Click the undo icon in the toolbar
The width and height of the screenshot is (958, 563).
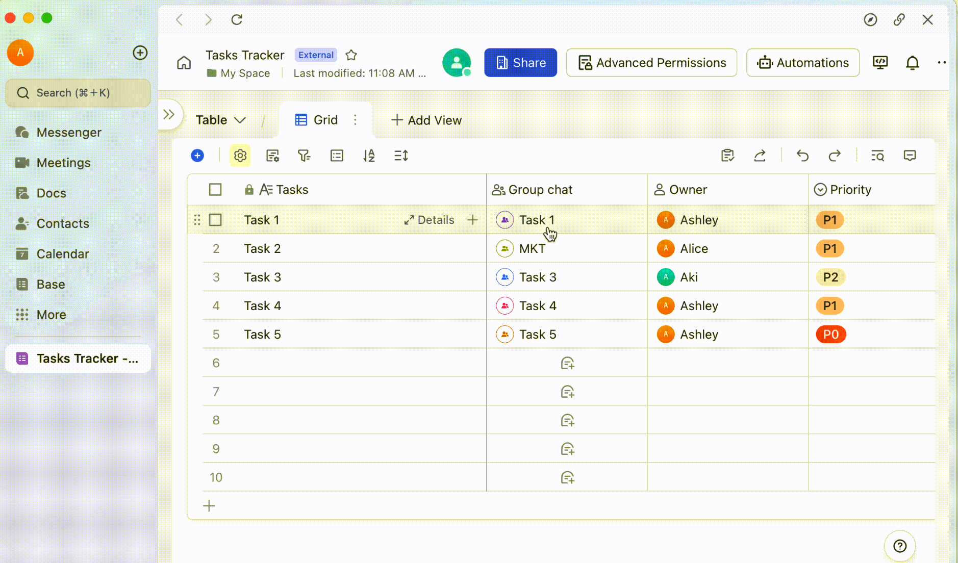[x=802, y=156]
